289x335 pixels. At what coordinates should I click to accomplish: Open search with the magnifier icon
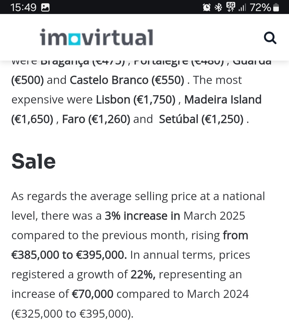[x=270, y=38]
